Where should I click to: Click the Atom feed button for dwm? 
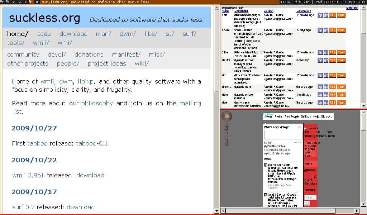tap(341, 95)
